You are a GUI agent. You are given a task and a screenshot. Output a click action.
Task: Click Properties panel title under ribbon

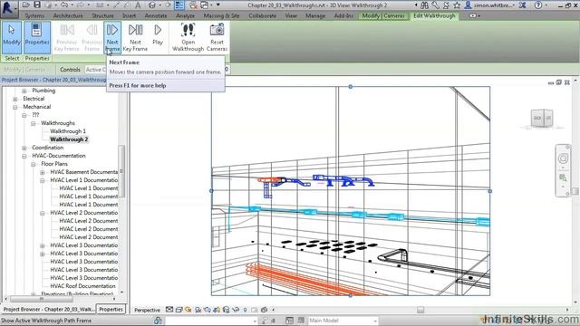click(37, 58)
